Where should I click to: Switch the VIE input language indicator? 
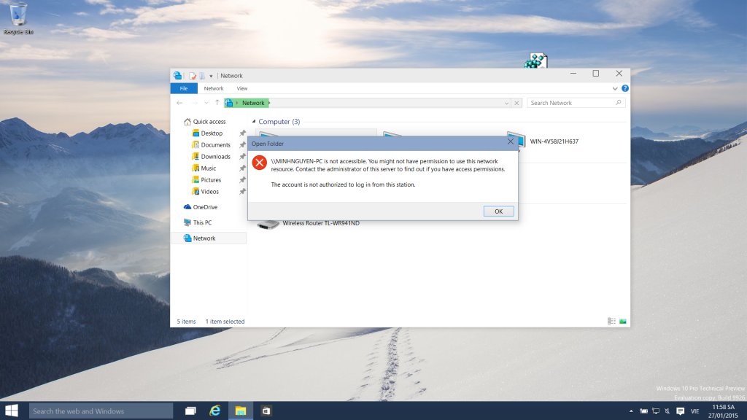[x=695, y=411]
